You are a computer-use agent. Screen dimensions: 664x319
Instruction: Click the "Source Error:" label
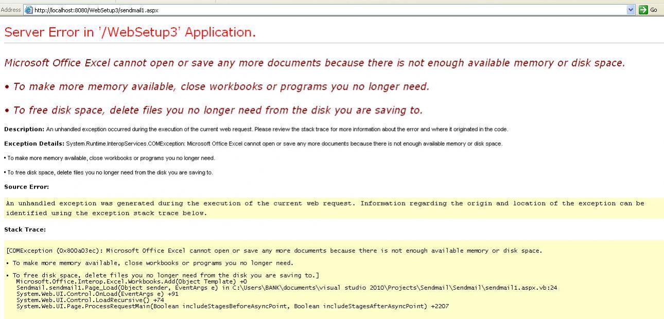(x=27, y=187)
